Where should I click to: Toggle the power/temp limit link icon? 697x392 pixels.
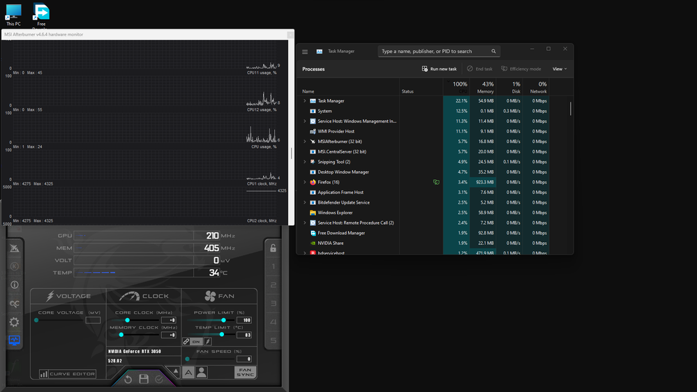point(186,341)
